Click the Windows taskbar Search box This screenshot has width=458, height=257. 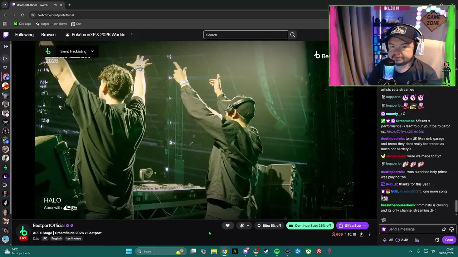[162, 251]
